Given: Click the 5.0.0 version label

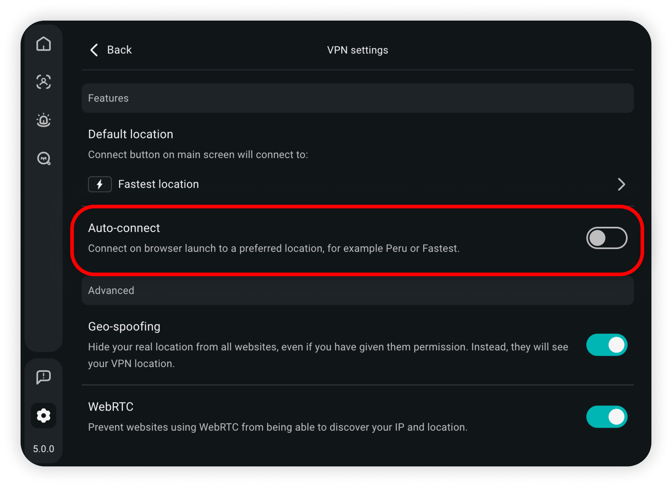Looking at the screenshot, I should pos(44,449).
